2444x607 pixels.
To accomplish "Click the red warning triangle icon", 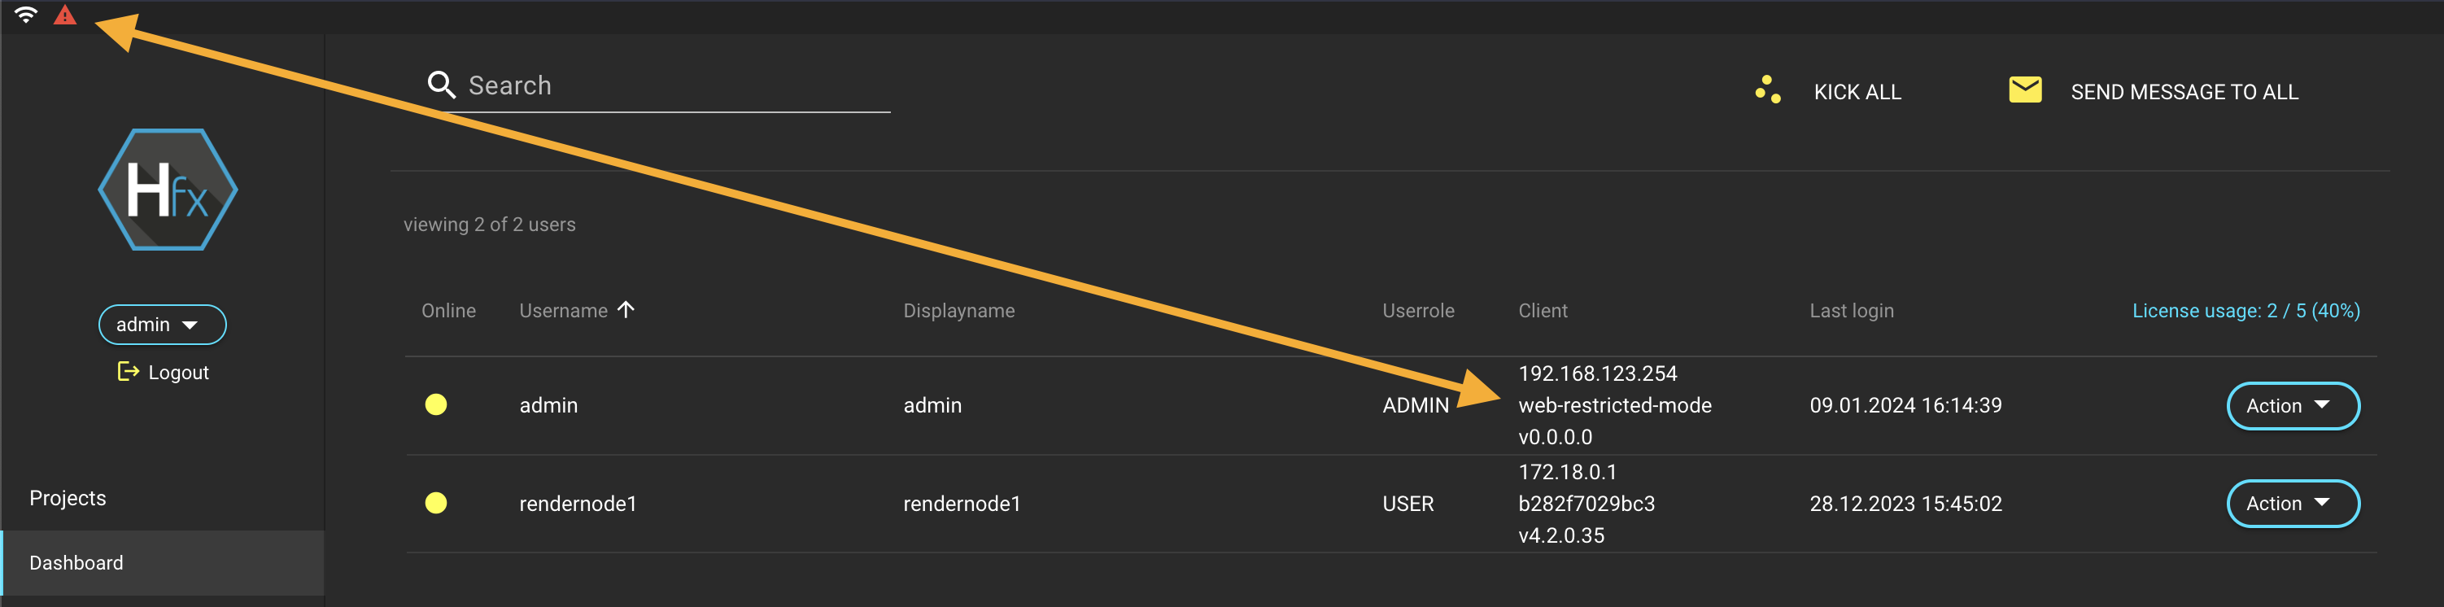I will coord(64,15).
